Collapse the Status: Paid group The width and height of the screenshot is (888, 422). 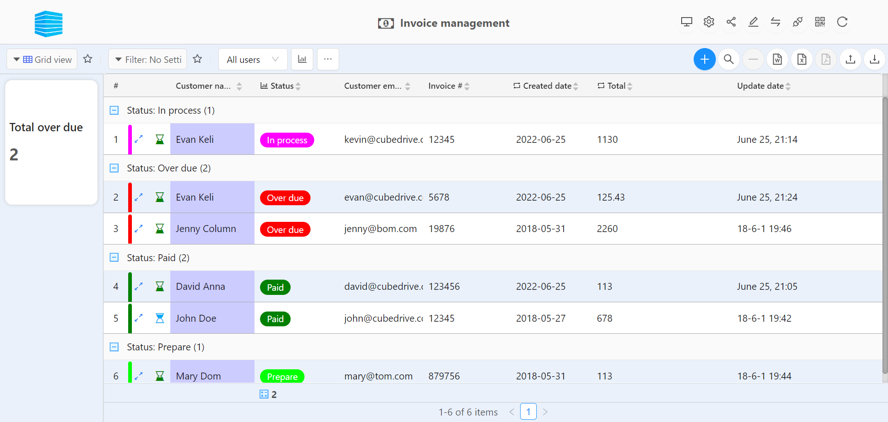[x=114, y=257]
